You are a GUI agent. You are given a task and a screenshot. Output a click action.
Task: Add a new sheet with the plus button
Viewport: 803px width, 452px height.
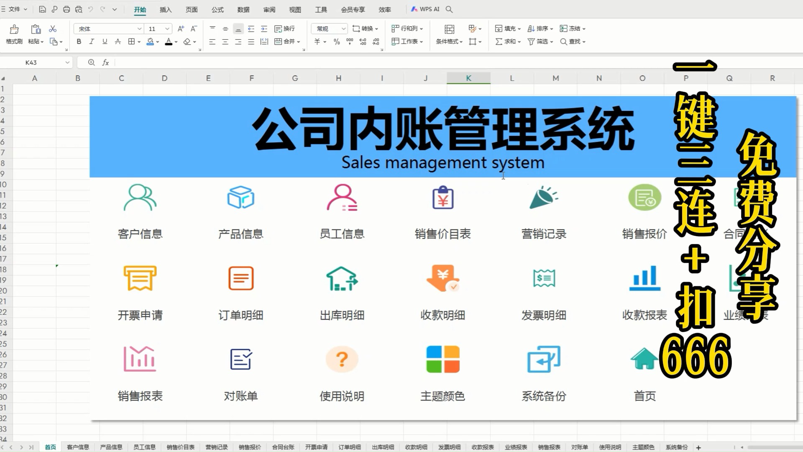tap(698, 447)
